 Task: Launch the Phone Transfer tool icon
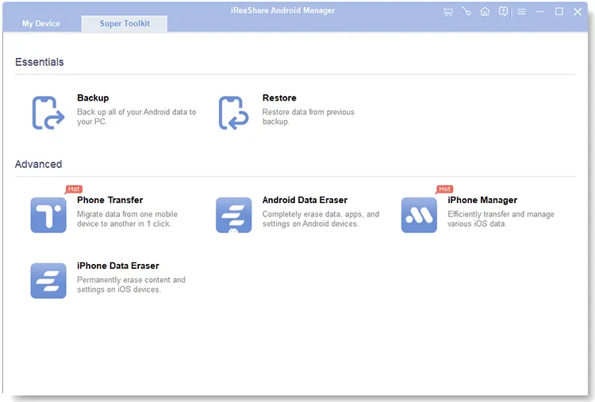click(48, 215)
